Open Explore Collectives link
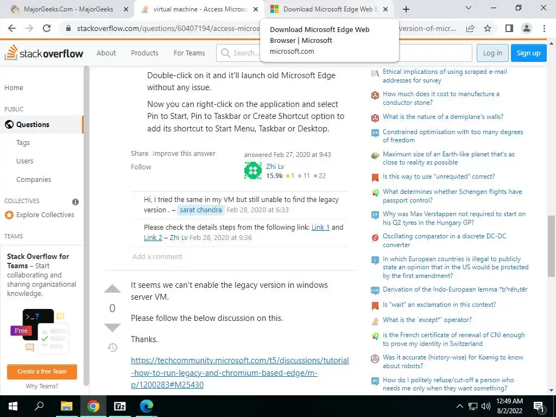This screenshot has height=417, width=556. point(39,215)
